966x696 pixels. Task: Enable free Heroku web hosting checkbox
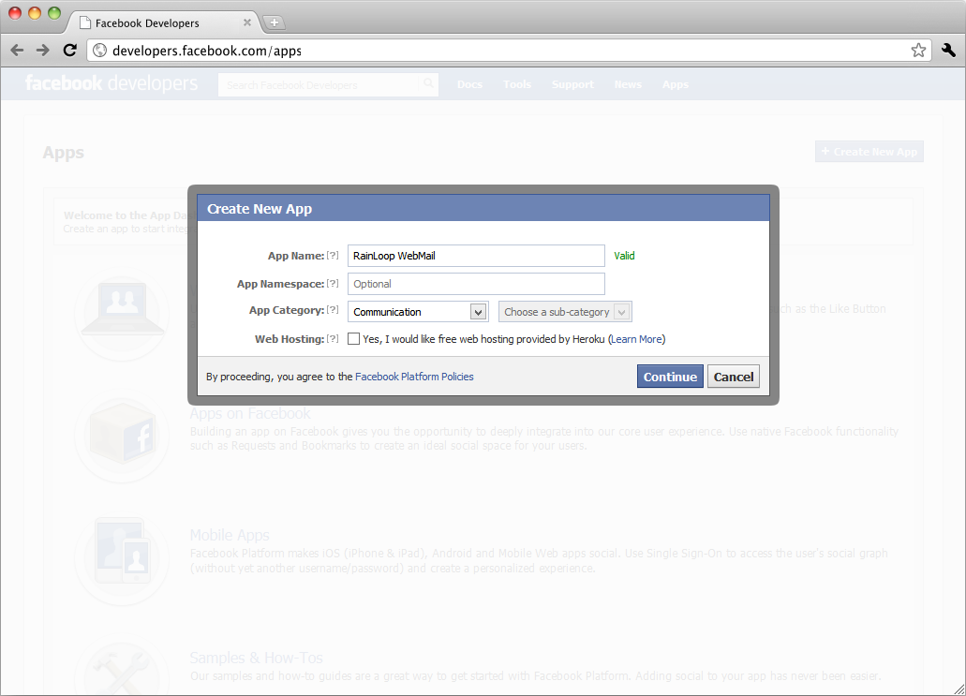pyautogui.click(x=354, y=339)
